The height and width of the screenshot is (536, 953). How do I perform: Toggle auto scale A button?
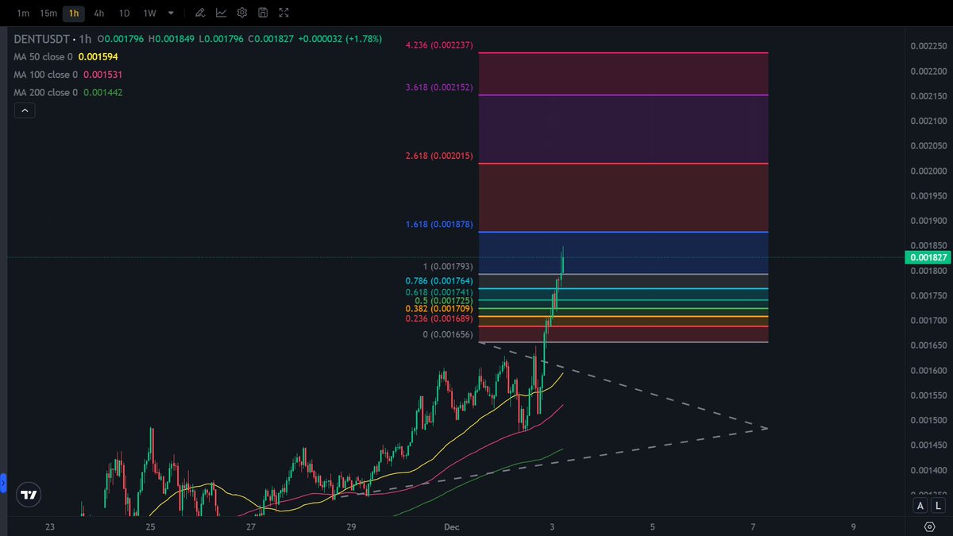pos(920,505)
